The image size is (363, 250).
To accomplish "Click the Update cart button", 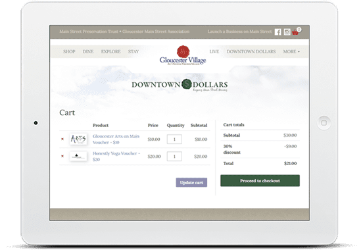I will coord(191,183).
